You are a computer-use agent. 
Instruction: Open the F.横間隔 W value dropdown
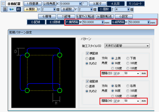pos(103,22)
